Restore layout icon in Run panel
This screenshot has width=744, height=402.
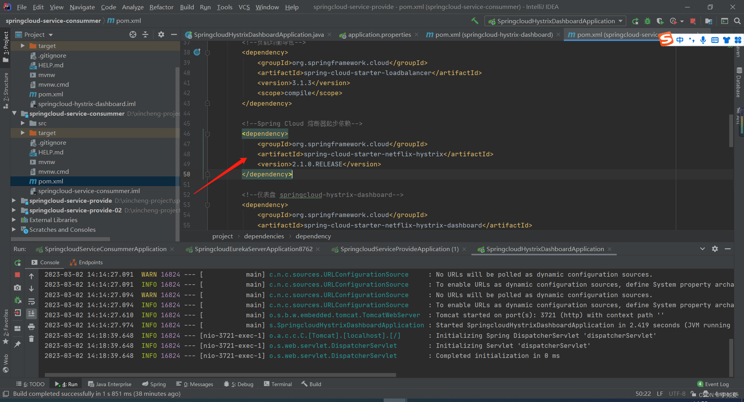[17, 328]
